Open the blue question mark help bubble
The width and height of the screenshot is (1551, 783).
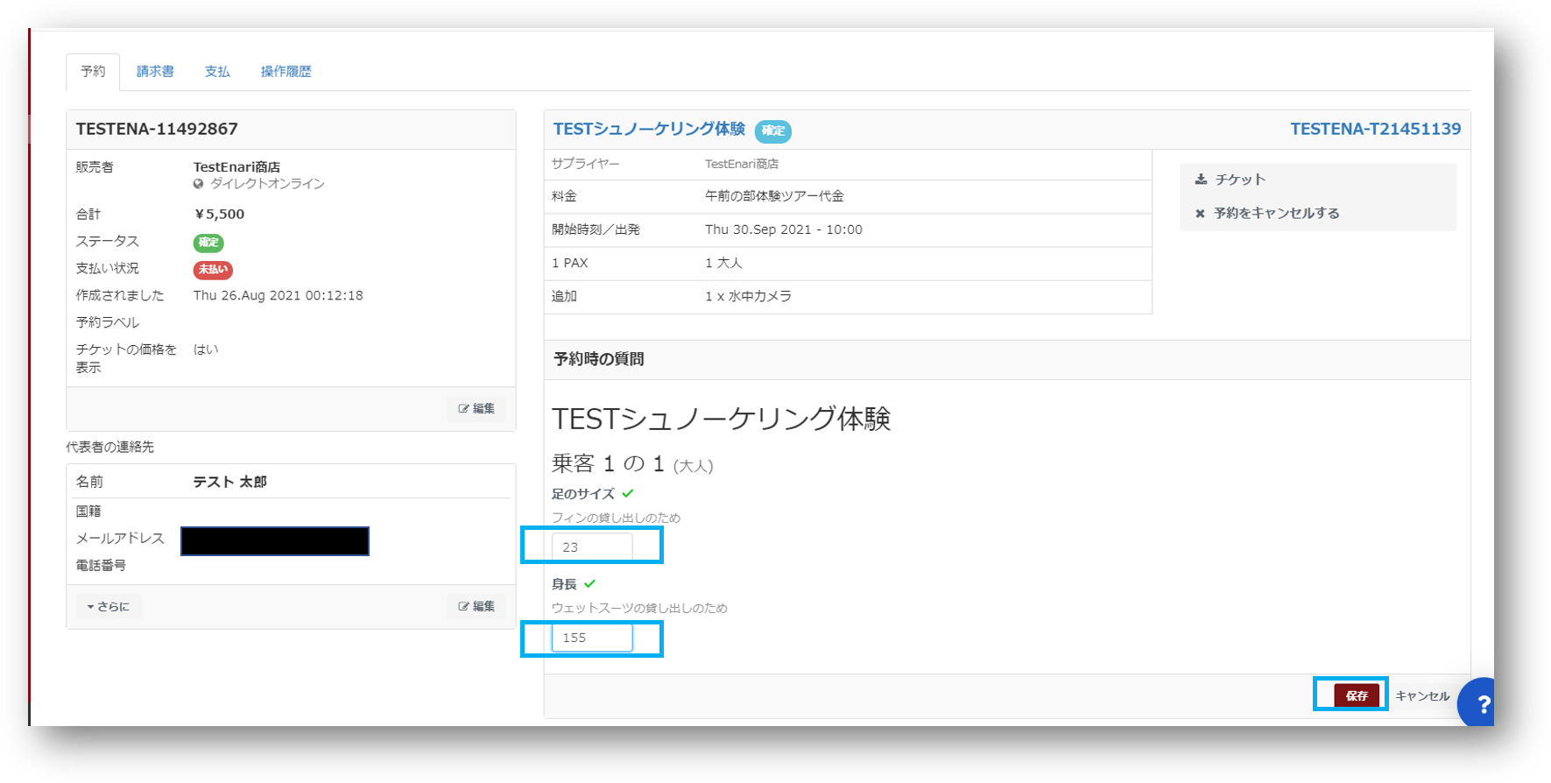pos(1481,703)
